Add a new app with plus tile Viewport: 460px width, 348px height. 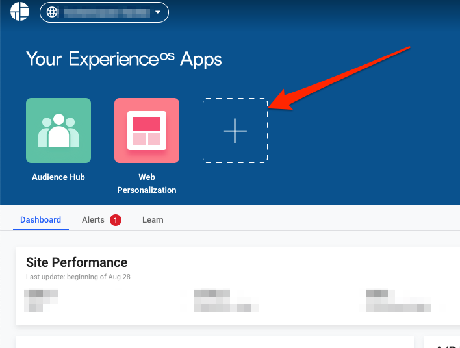tap(235, 130)
